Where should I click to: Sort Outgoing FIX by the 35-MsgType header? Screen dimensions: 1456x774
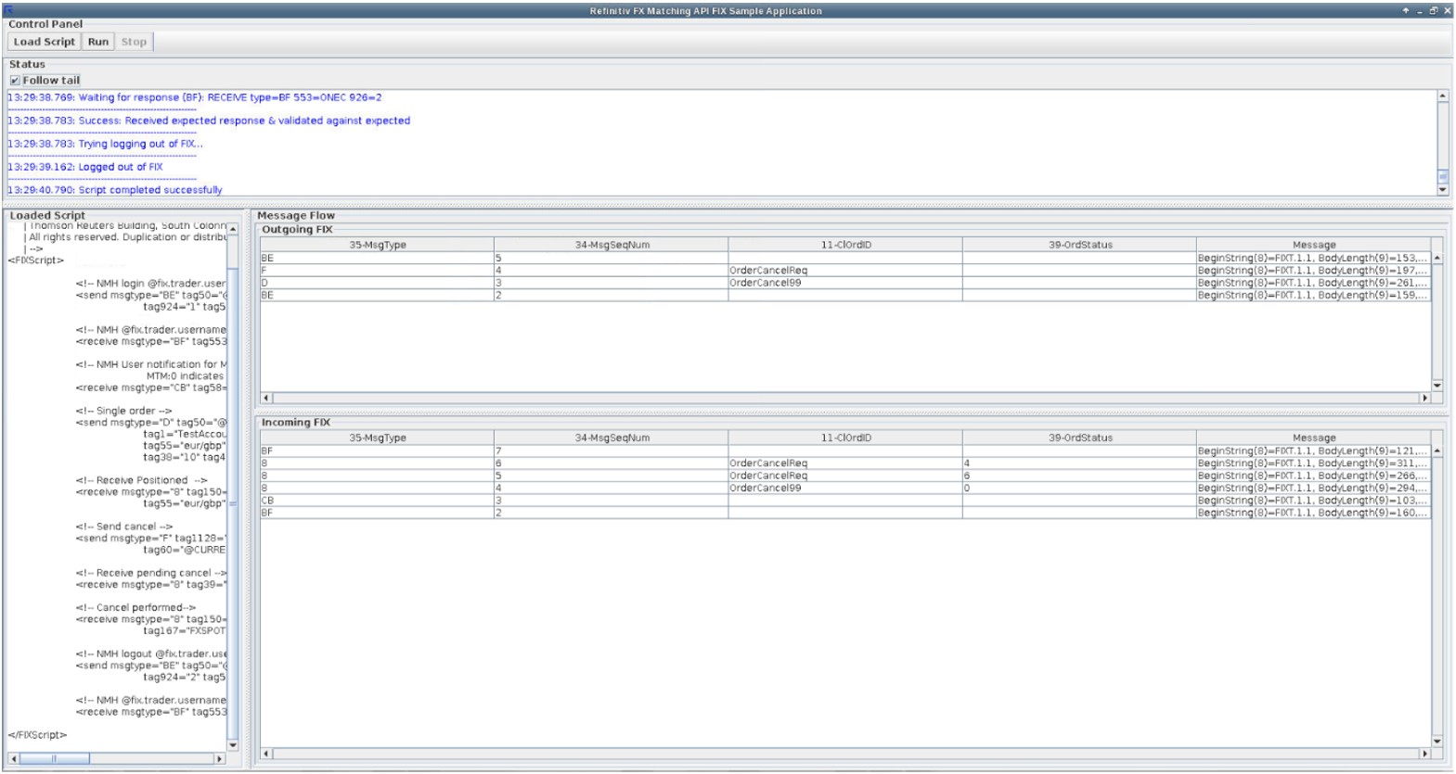[377, 245]
